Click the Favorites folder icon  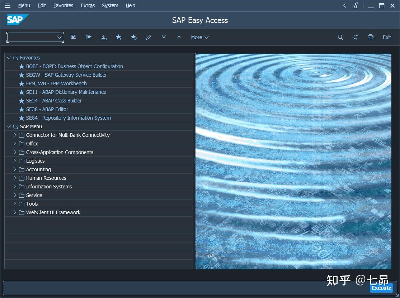pyautogui.click(x=15, y=58)
